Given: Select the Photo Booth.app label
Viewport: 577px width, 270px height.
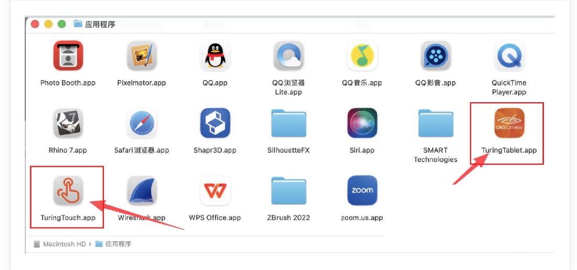Looking at the screenshot, I should coord(68,83).
